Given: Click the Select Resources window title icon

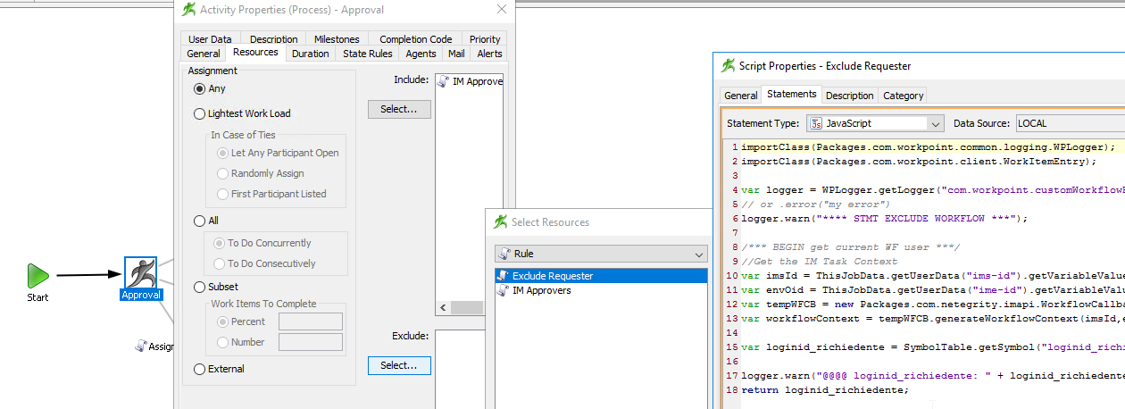Looking at the screenshot, I should click(x=499, y=221).
